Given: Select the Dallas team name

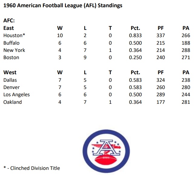Looking at the screenshot, I should tap(10, 80).
